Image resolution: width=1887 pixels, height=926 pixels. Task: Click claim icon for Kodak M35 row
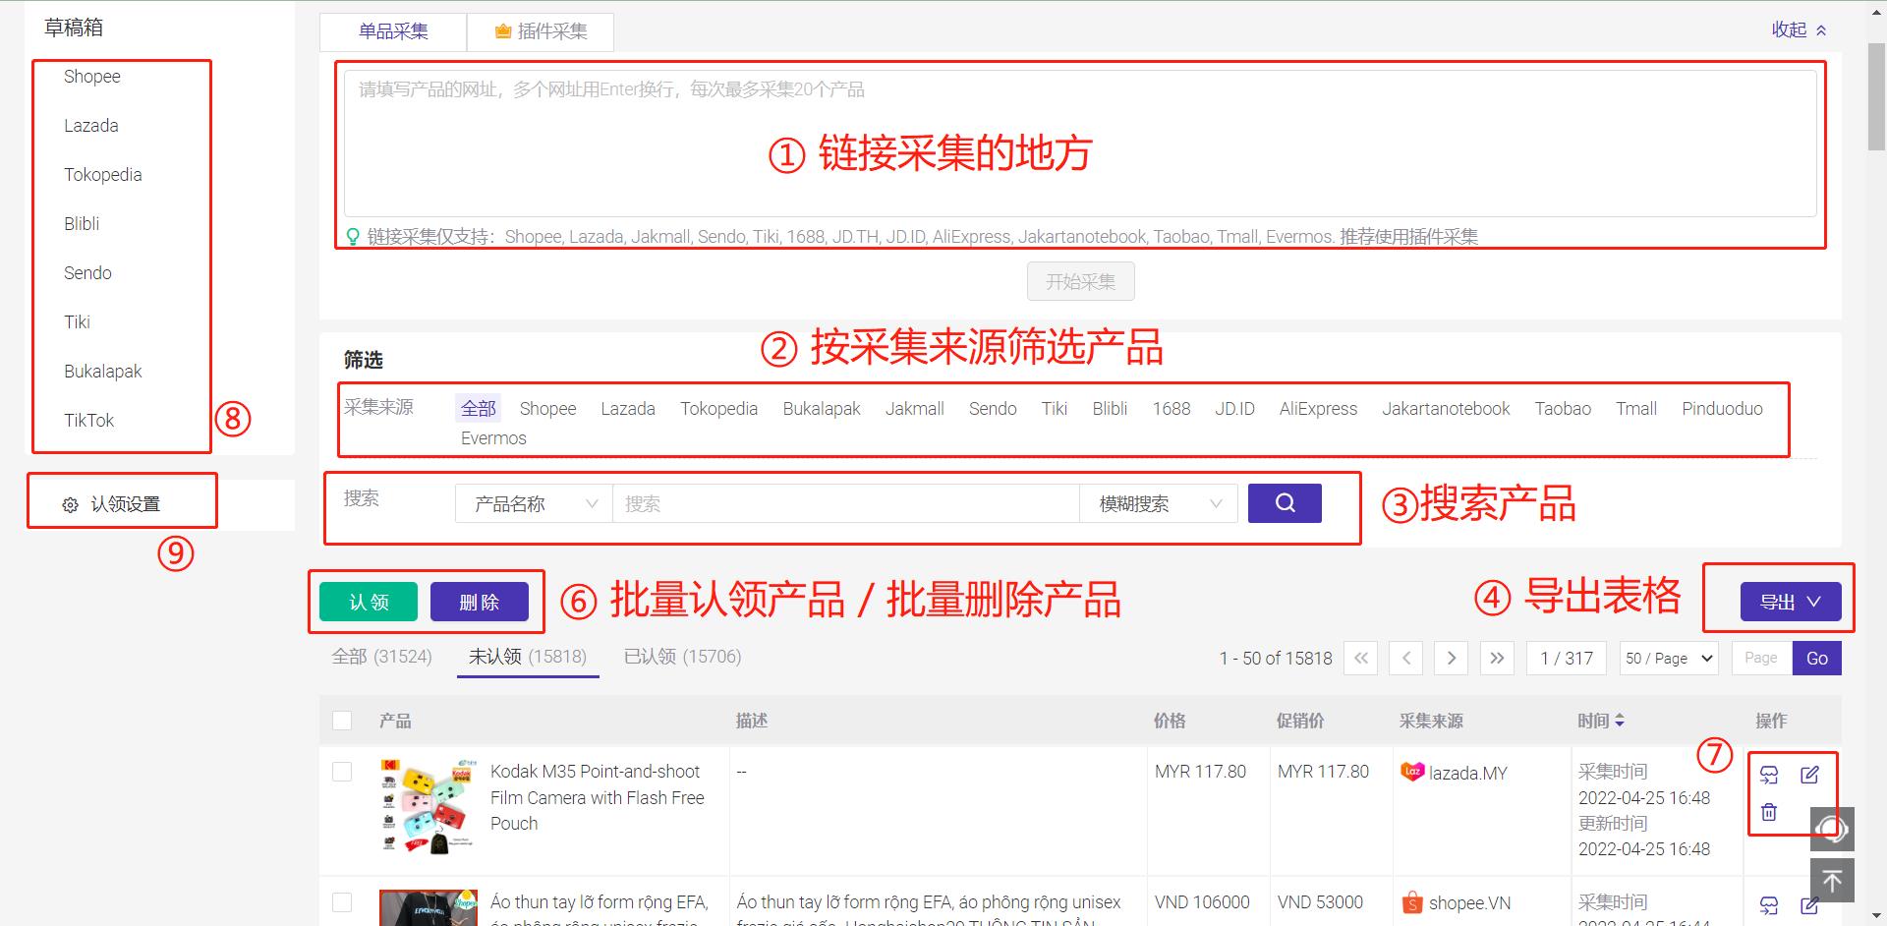point(1769,775)
